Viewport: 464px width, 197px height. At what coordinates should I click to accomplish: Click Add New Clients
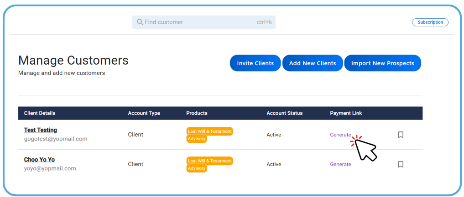313,63
